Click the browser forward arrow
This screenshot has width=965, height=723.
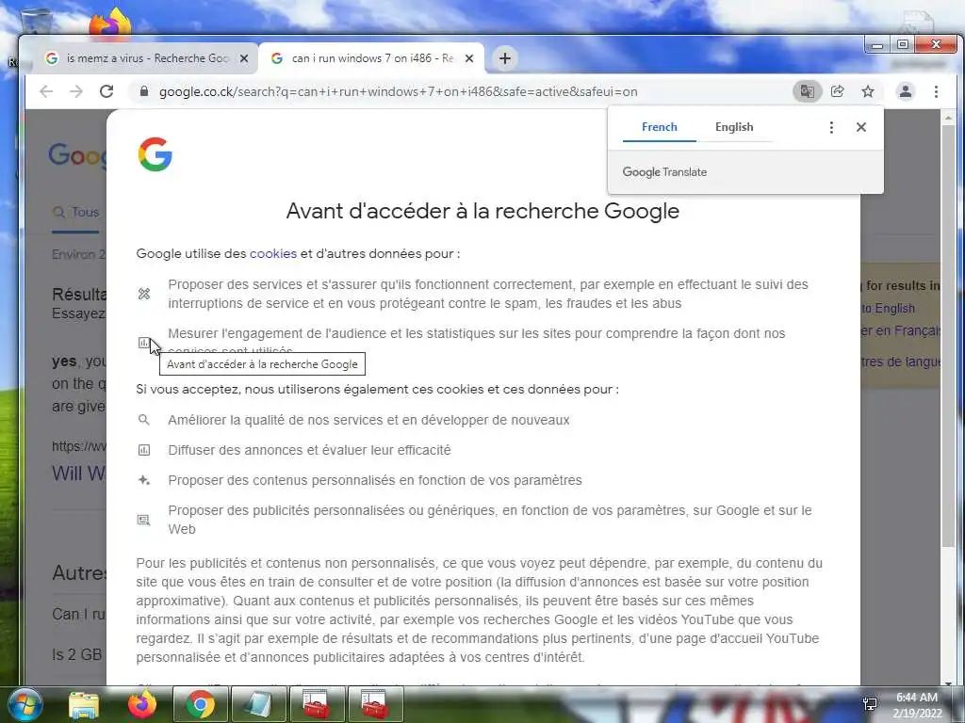coord(75,91)
